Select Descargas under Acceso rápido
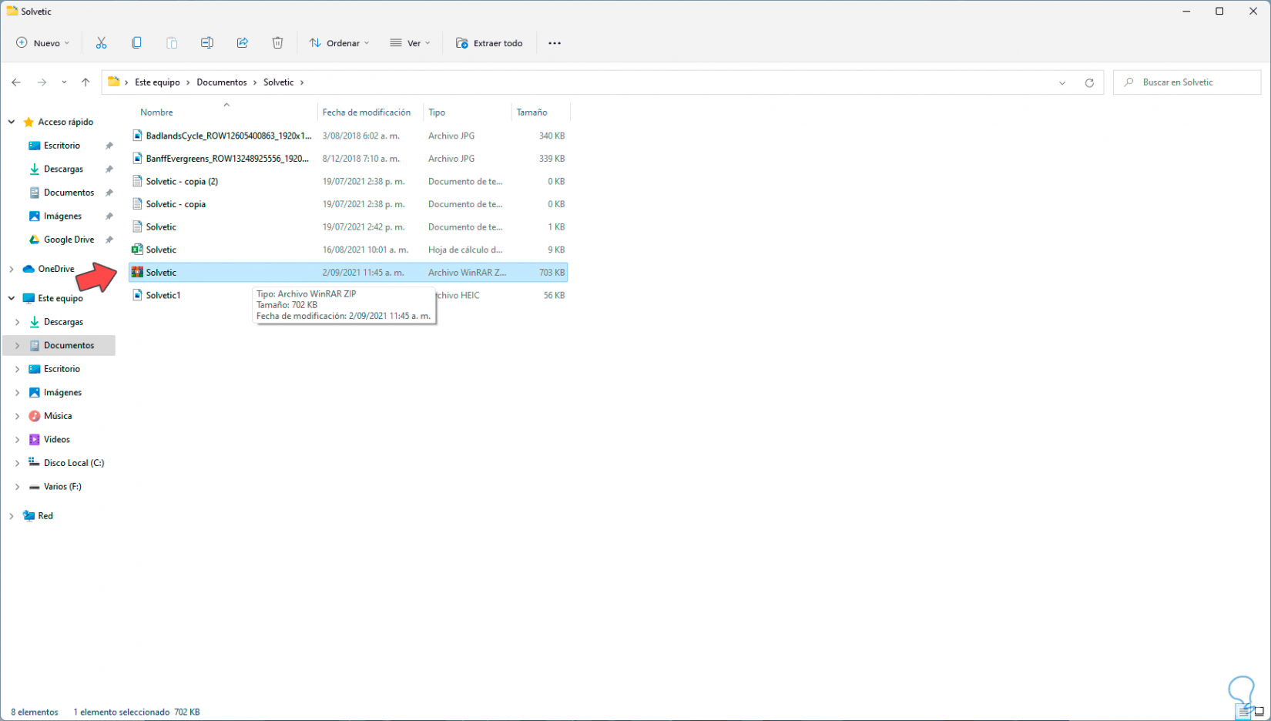 pos(63,169)
